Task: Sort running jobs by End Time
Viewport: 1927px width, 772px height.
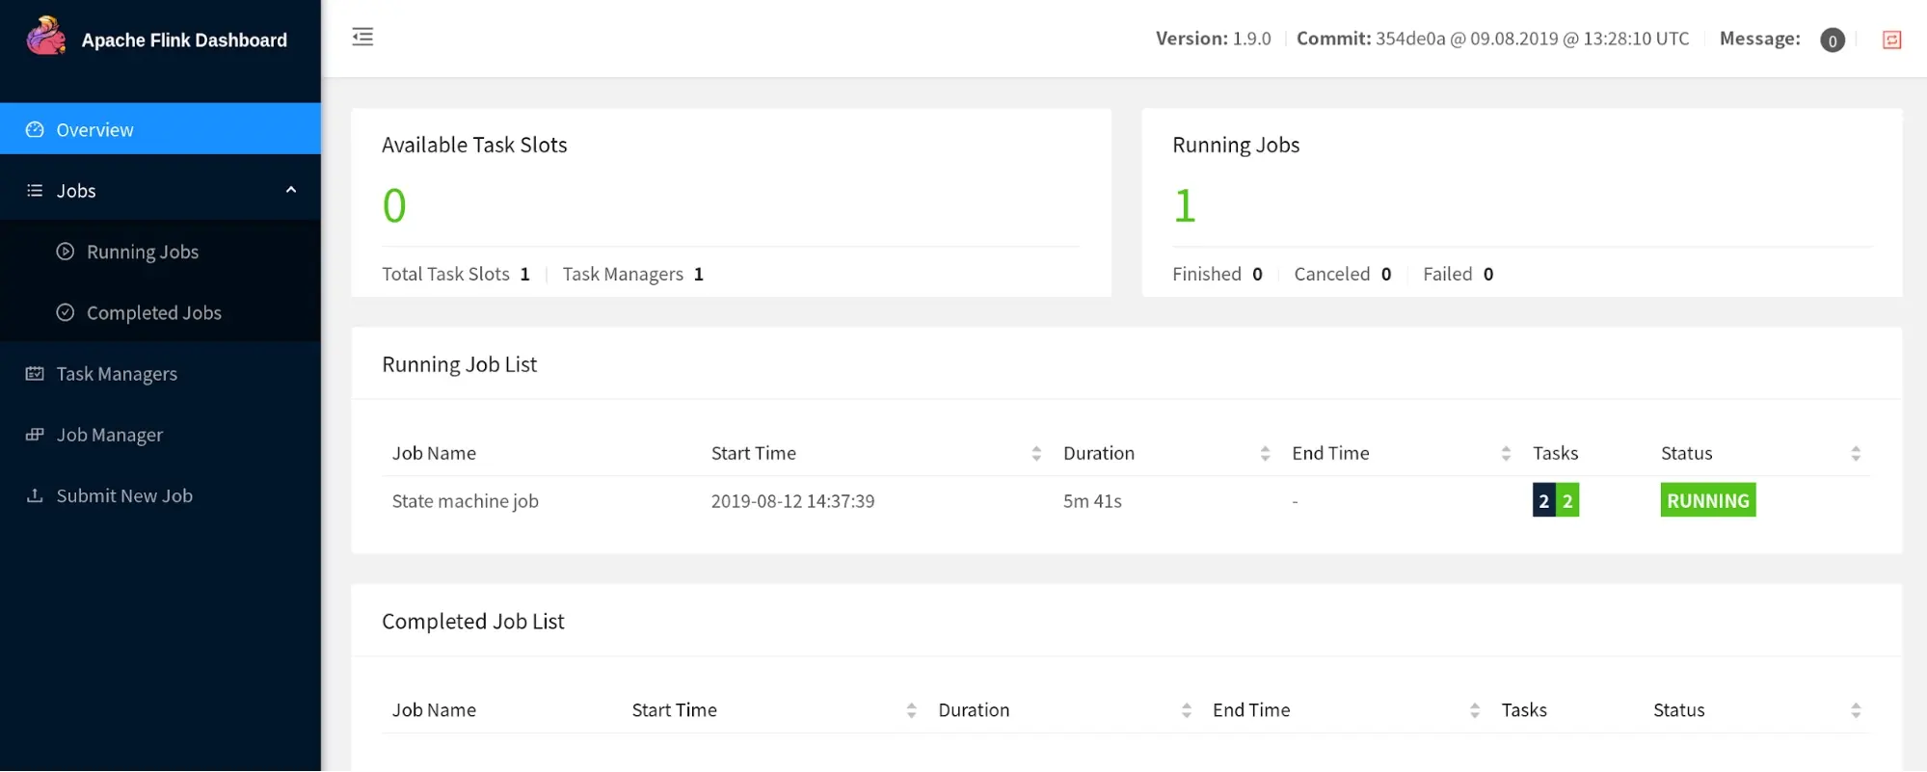Action: (x=1506, y=453)
